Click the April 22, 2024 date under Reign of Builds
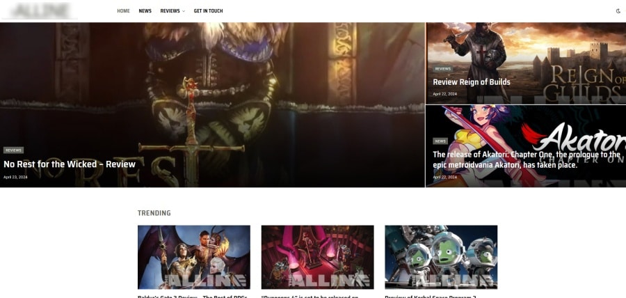This screenshot has width=626, height=298. click(x=444, y=94)
